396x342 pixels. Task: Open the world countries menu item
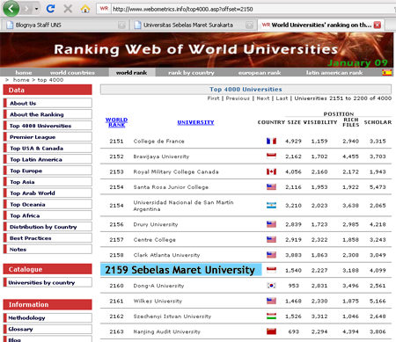pos(72,73)
